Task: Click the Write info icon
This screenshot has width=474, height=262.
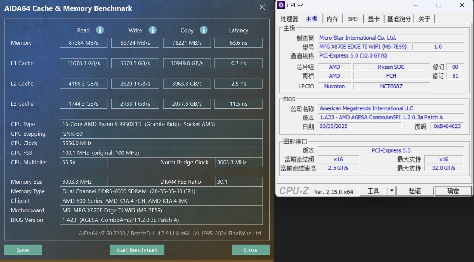Action: [x=153, y=30]
